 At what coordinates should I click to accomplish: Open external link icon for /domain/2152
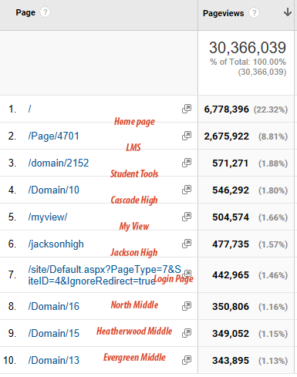187,163
